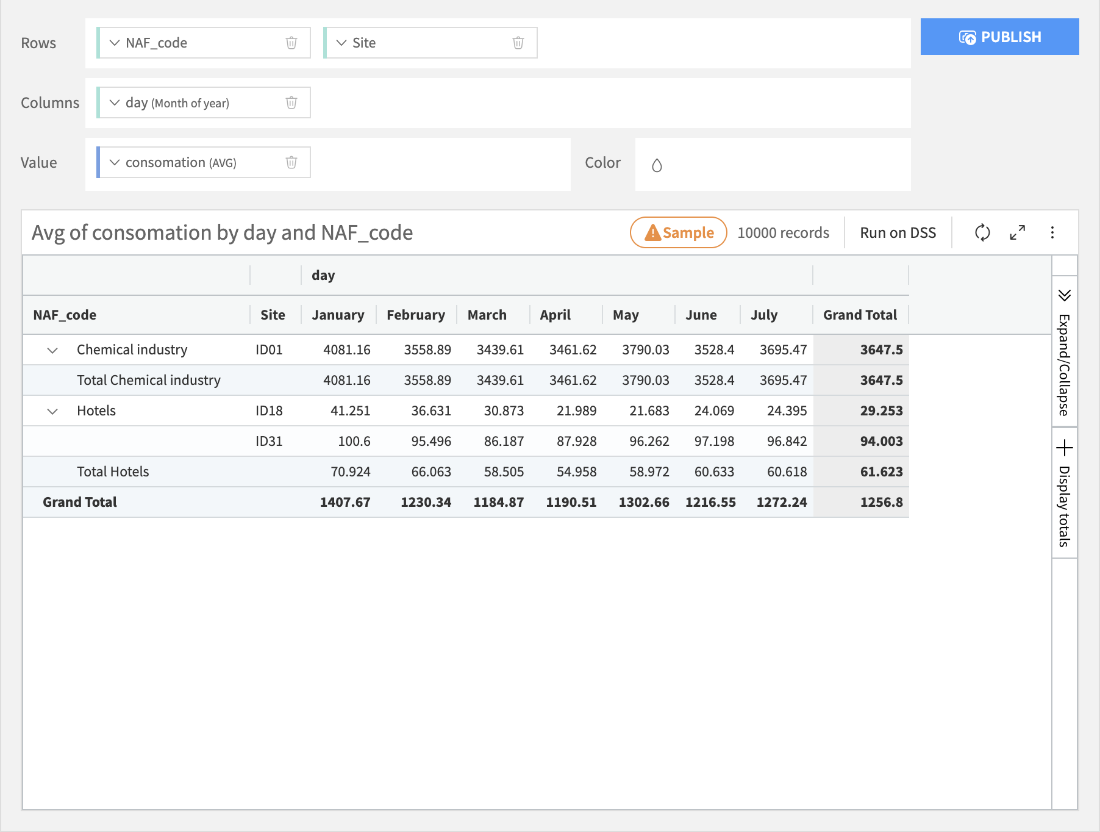
Task: Click the 70.924 cell
Action: tap(351, 472)
